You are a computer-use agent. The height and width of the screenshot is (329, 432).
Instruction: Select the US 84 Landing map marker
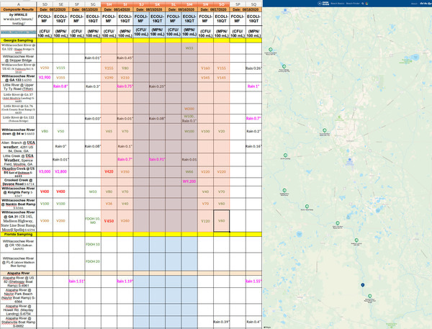pos(285,156)
